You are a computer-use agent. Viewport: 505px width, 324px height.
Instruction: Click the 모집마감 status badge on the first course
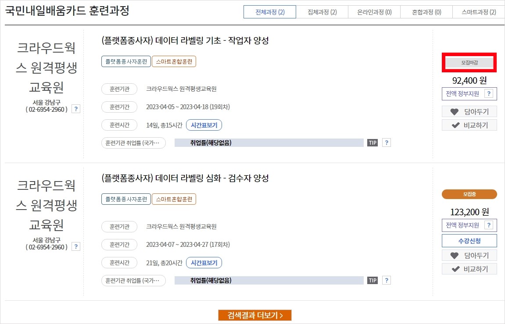[469, 63]
